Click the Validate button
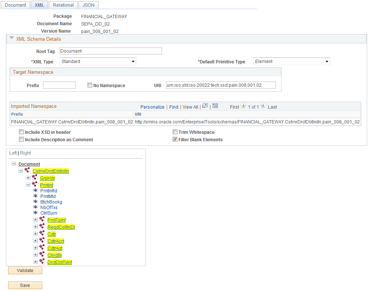This screenshot has height=291, width=369. point(25,270)
